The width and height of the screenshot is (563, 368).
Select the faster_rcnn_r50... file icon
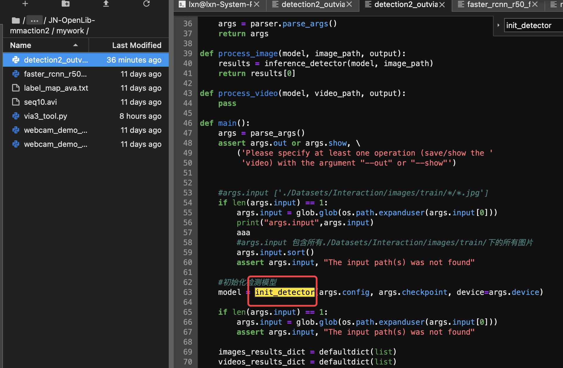(17, 74)
